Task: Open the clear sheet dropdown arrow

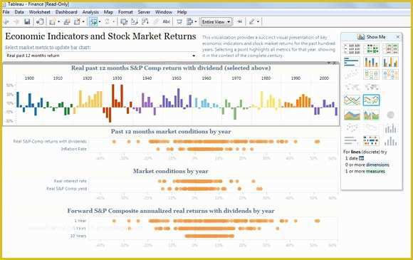Action: (x=83, y=22)
